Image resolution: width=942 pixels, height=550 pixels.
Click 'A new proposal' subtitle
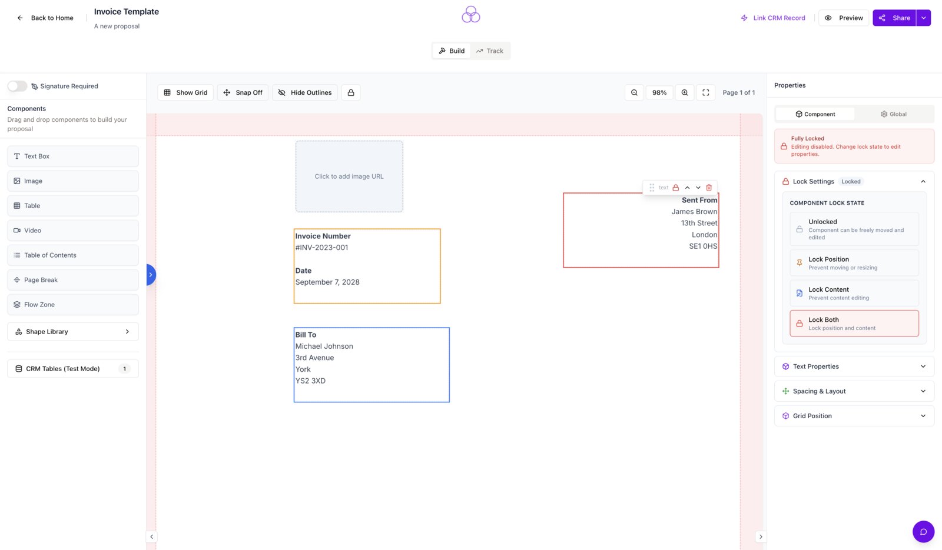[117, 26]
